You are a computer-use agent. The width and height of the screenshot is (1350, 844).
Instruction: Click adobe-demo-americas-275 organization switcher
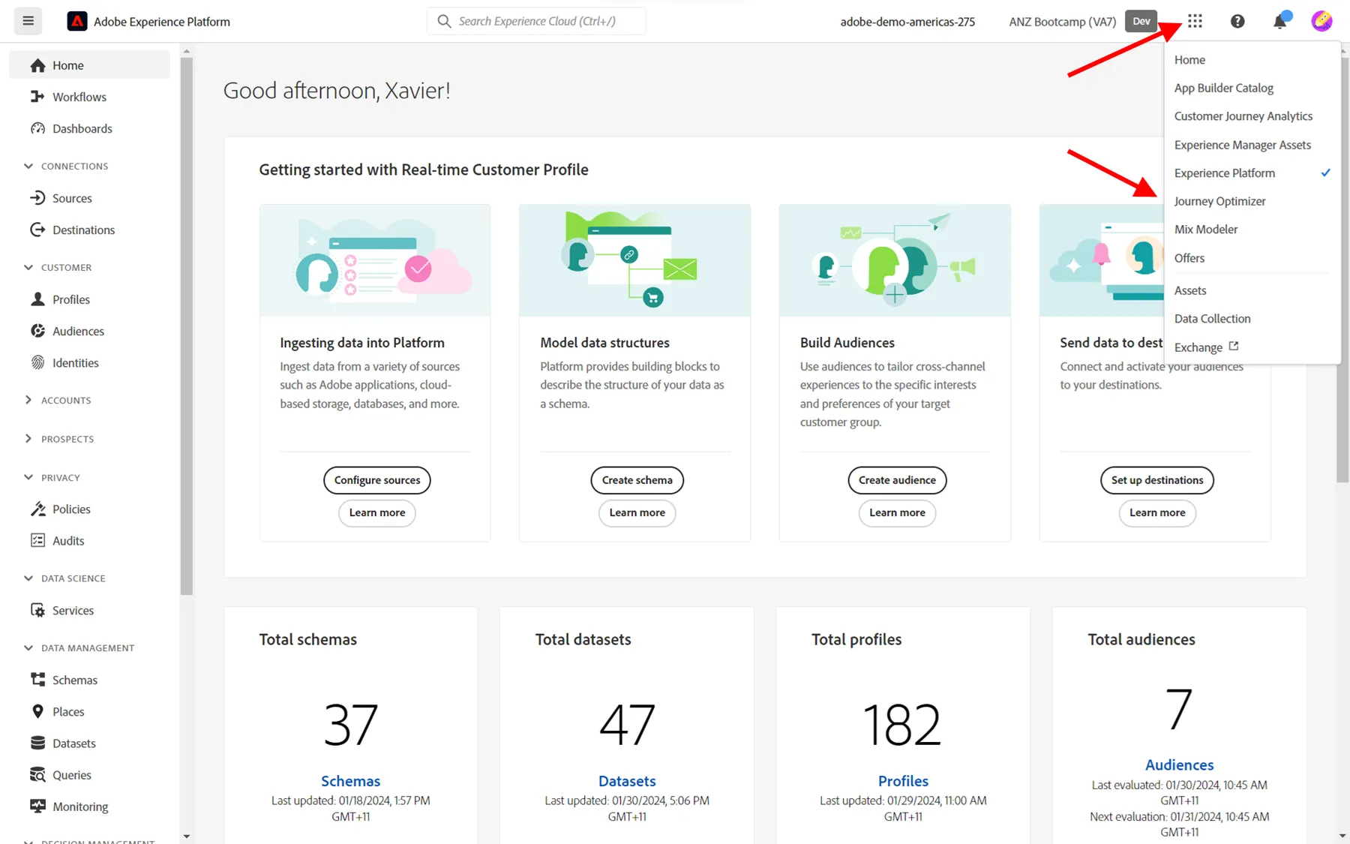click(x=907, y=21)
